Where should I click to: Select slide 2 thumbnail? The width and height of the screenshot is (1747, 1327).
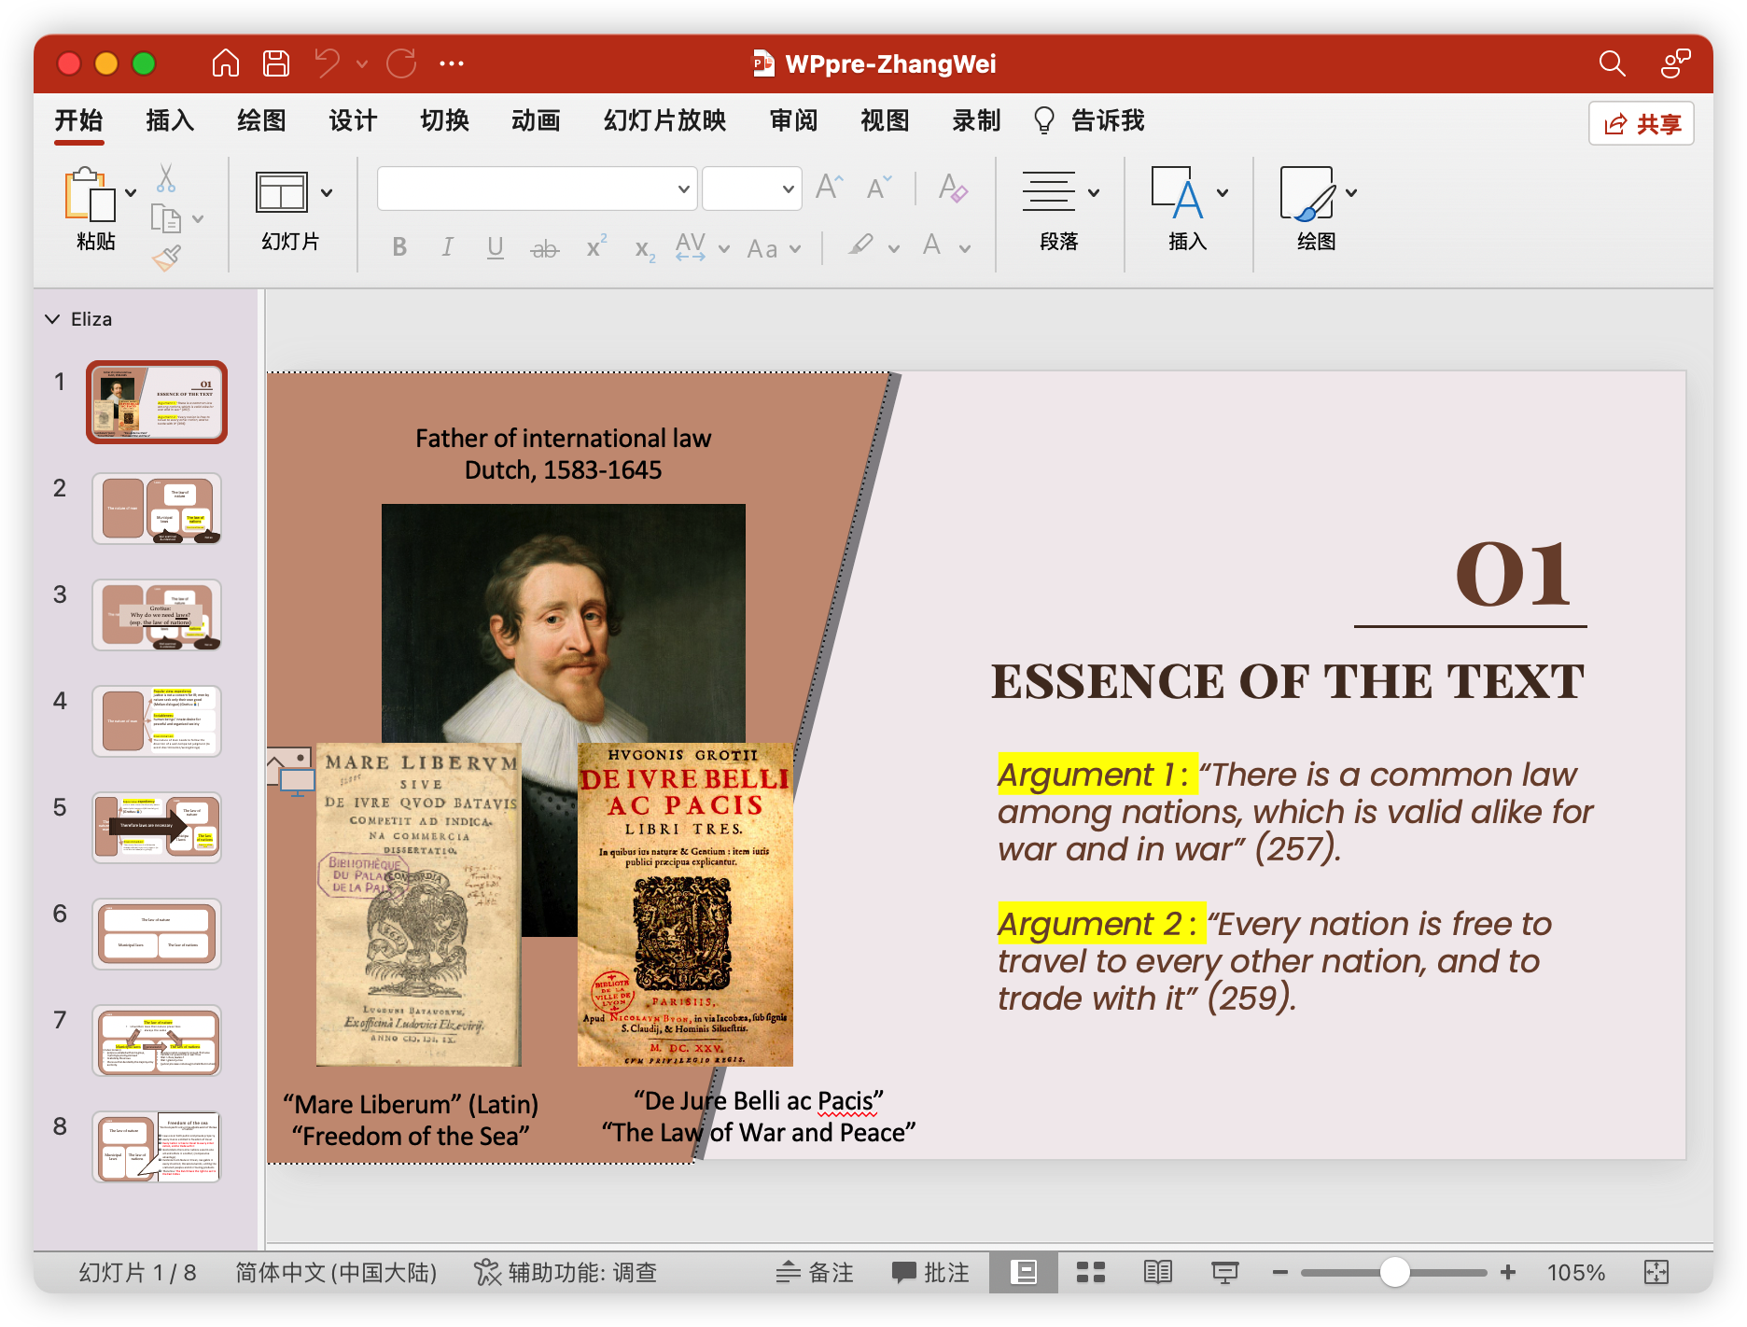157,509
